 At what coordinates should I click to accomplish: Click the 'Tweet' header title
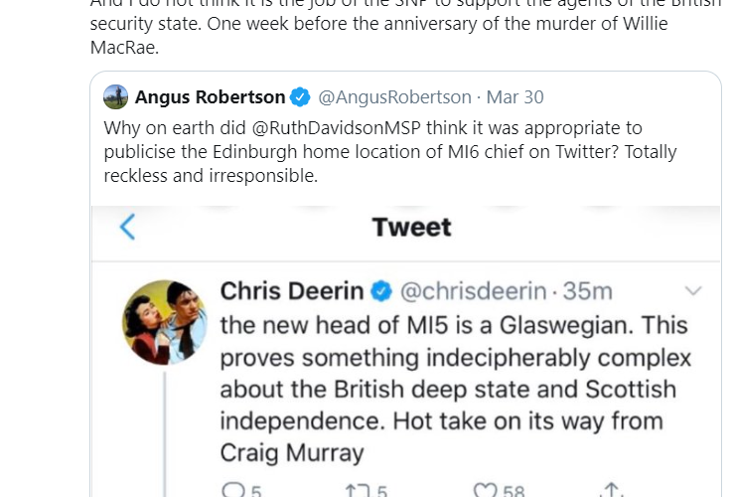pos(411,228)
